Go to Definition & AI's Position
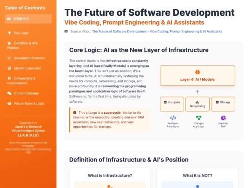251x188 pixels. tap(28, 45)
